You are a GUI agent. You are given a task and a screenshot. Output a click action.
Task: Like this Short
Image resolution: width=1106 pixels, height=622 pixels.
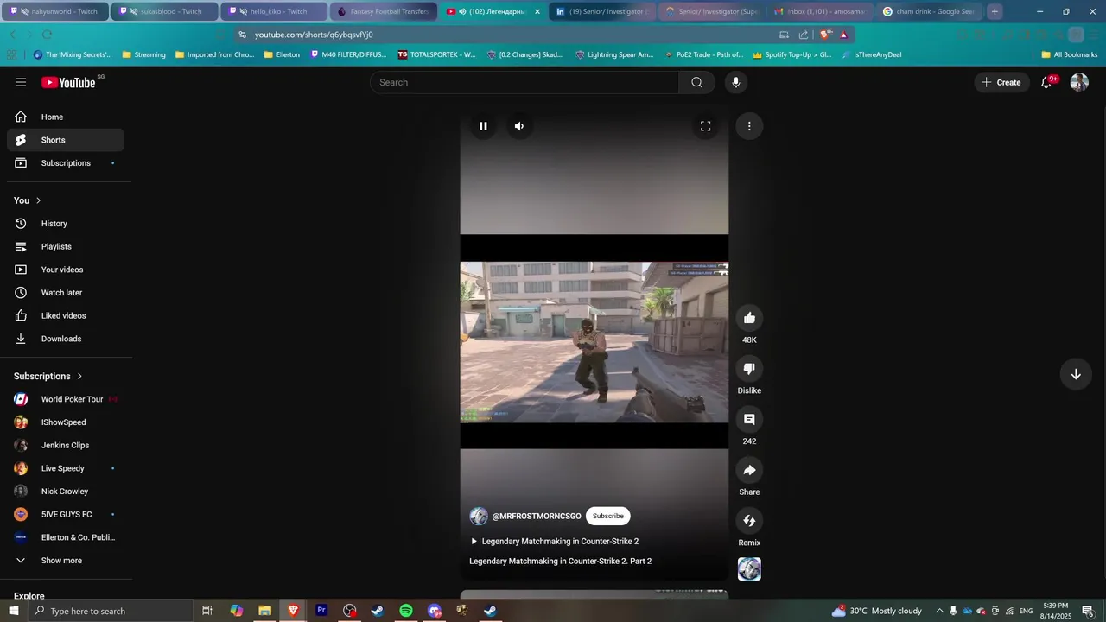[x=749, y=318]
